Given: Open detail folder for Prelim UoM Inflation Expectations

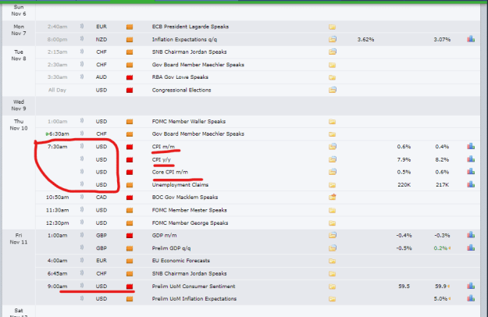Looking at the screenshot, I should click(332, 299).
